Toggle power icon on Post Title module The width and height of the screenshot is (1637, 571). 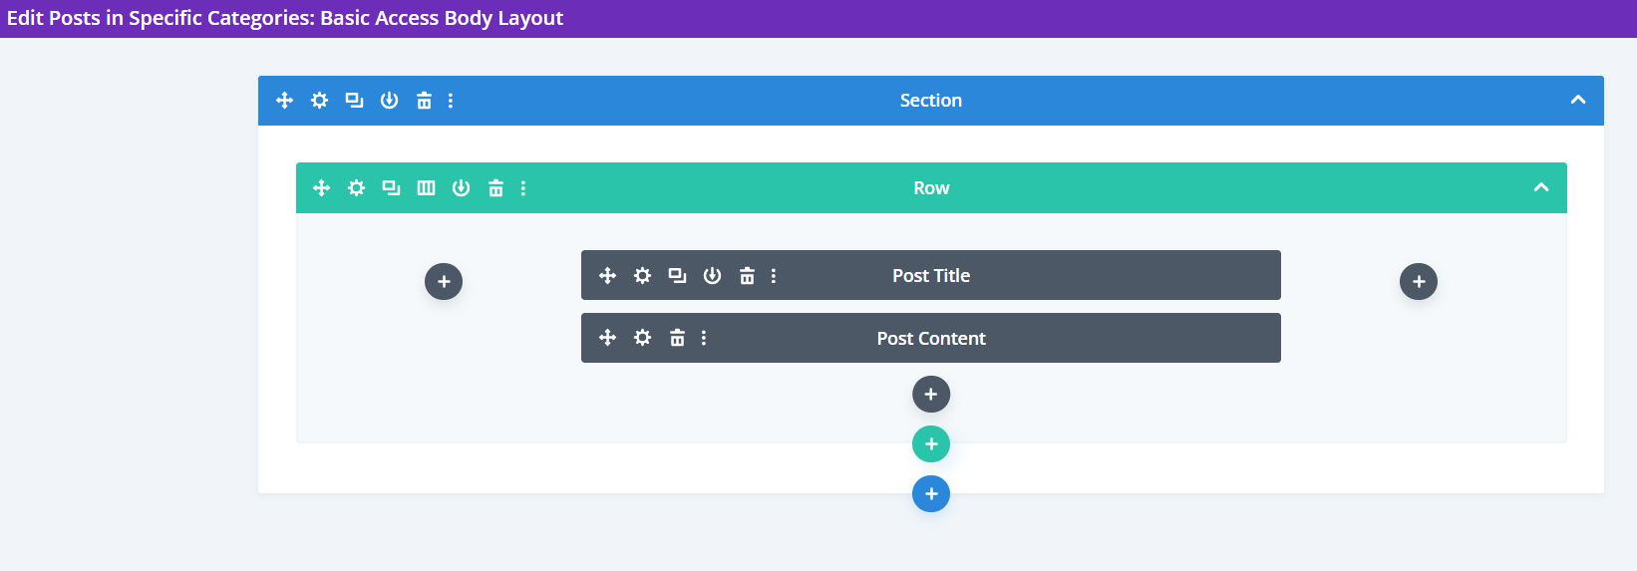[712, 276]
